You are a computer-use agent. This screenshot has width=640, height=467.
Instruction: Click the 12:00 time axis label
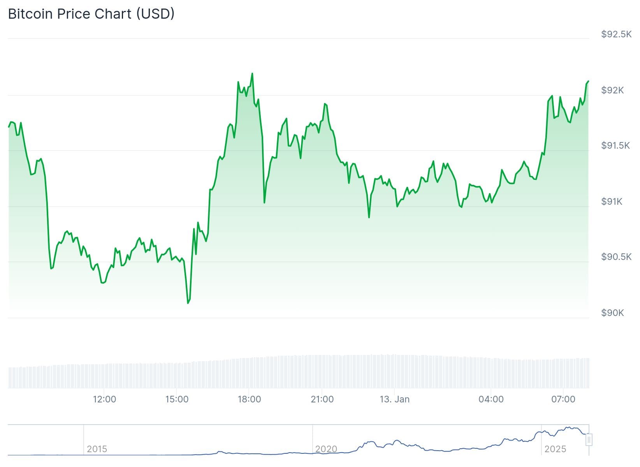point(104,399)
